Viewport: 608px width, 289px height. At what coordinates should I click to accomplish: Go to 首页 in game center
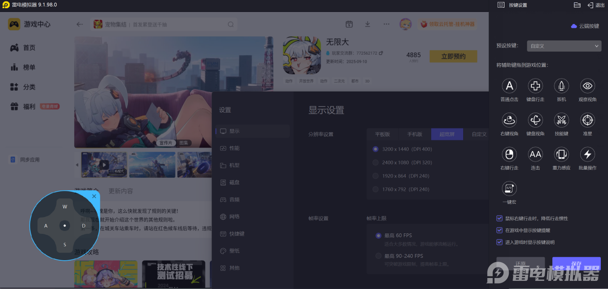(x=23, y=48)
